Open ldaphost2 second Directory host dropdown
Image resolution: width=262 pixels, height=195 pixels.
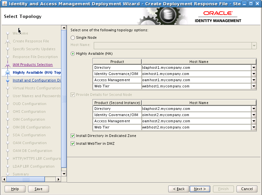[x=254, y=109]
